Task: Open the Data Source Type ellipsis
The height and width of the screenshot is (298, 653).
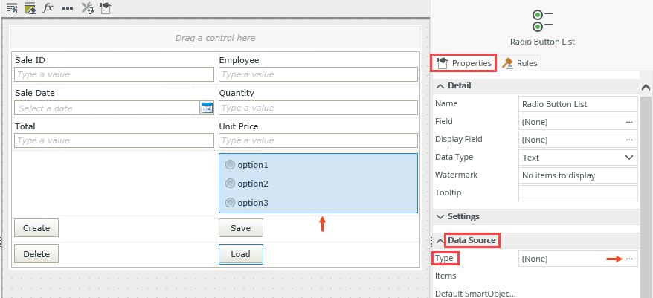Action: coord(629,259)
